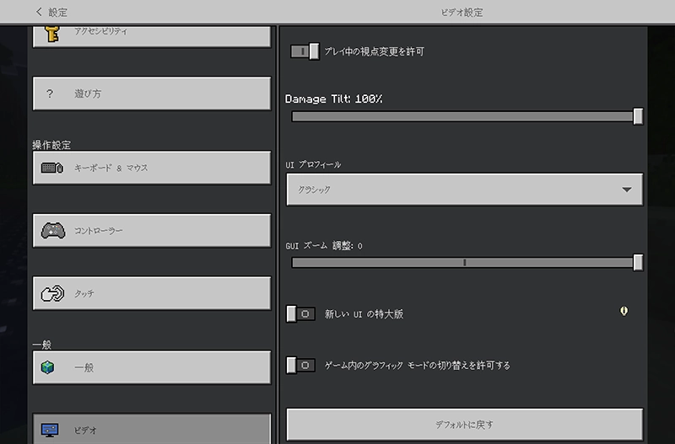The width and height of the screenshot is (675, 444).
Task: Click the keyboard icon for キーボード & マウス
Action: 51,168
